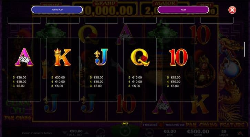Viewport: 250px width, 137px height.
Task: Click the paytable vertical scrollbar
Action: click(244, 49)
